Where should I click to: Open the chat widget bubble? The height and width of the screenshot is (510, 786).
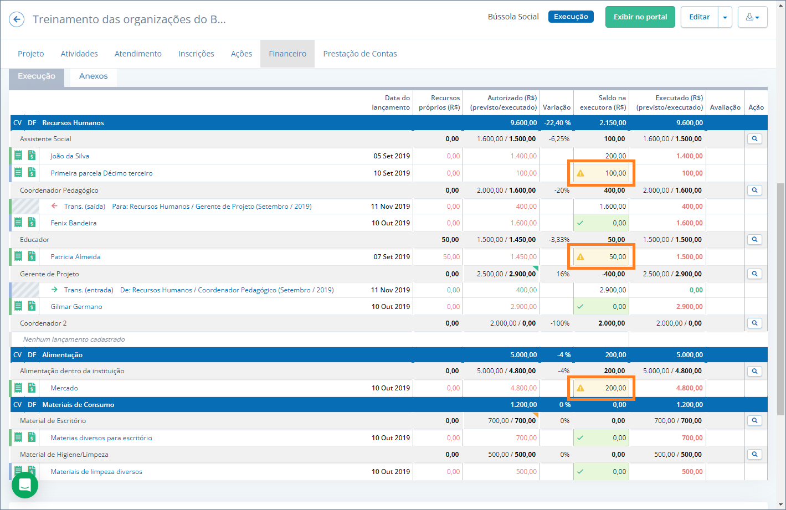point(25,485)
